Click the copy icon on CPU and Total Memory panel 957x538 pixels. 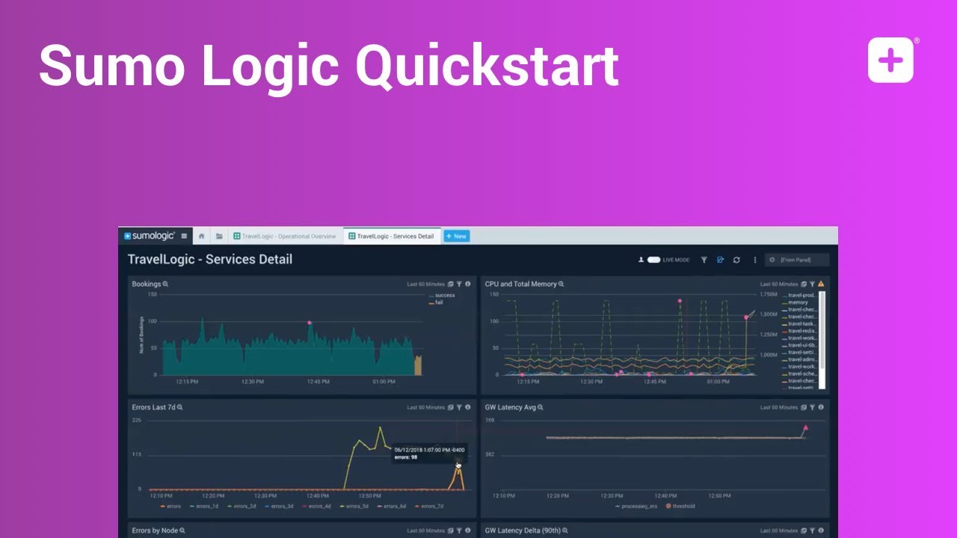click(803, 284)
